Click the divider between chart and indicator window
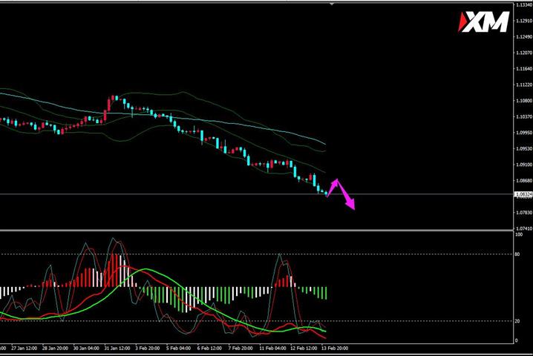 (257, 231)
